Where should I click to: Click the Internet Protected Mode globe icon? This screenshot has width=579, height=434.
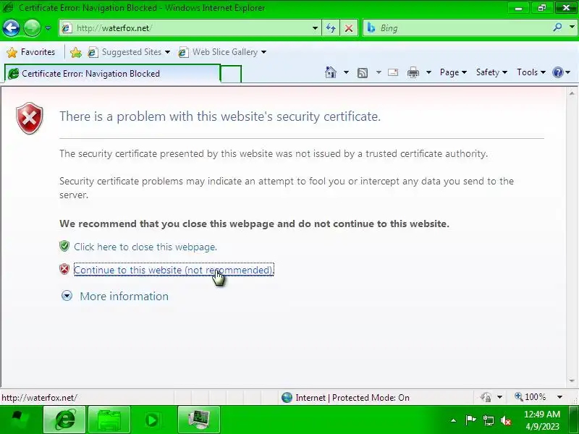287,397
